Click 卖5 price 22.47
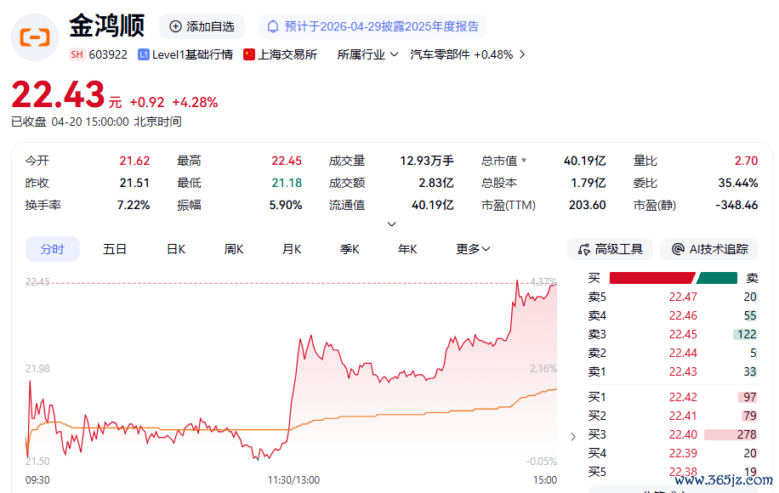The width and height of the screenshot is (779, 493). click(683, 297)
